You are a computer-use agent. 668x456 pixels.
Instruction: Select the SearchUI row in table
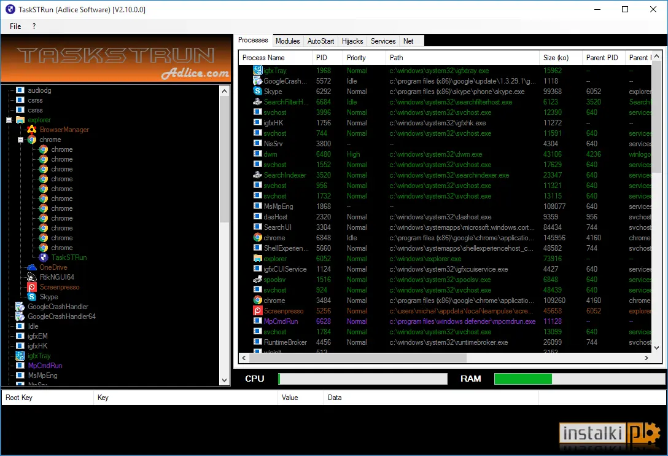pyautogui.click(x=445, y=227)
